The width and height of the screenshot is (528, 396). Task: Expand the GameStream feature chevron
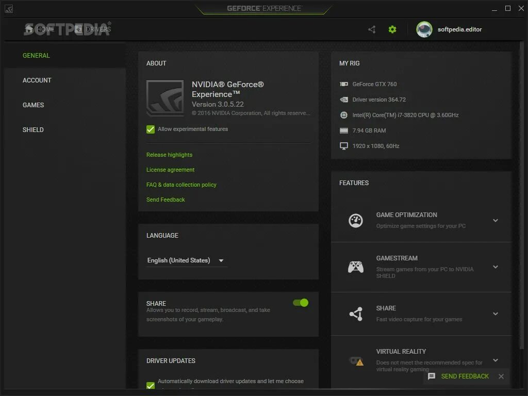point(496,267)
